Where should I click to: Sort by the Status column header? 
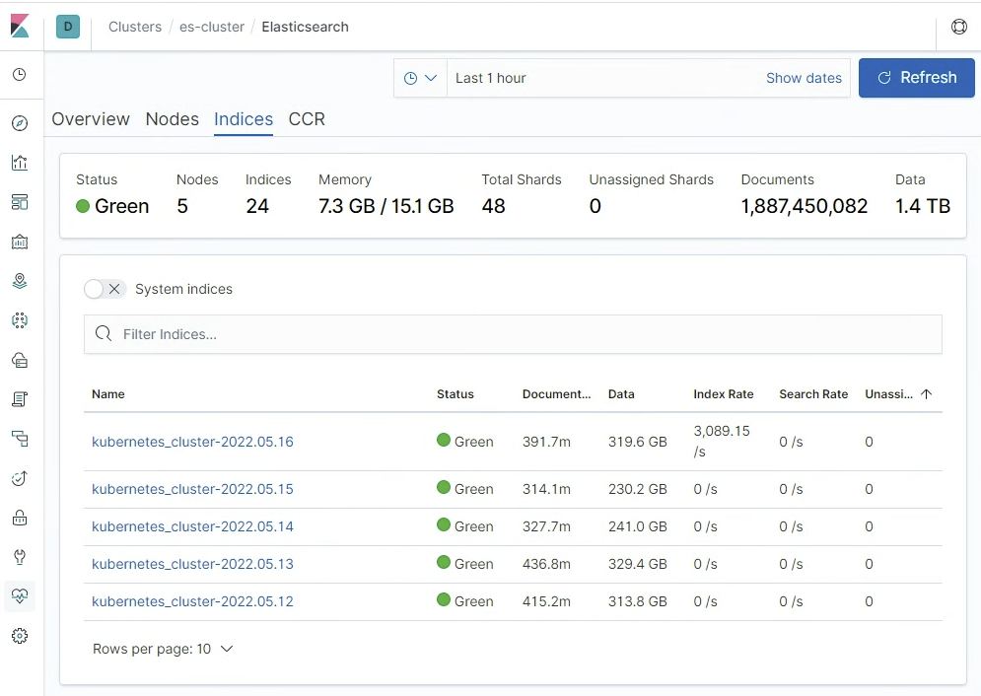coord(455,394)
